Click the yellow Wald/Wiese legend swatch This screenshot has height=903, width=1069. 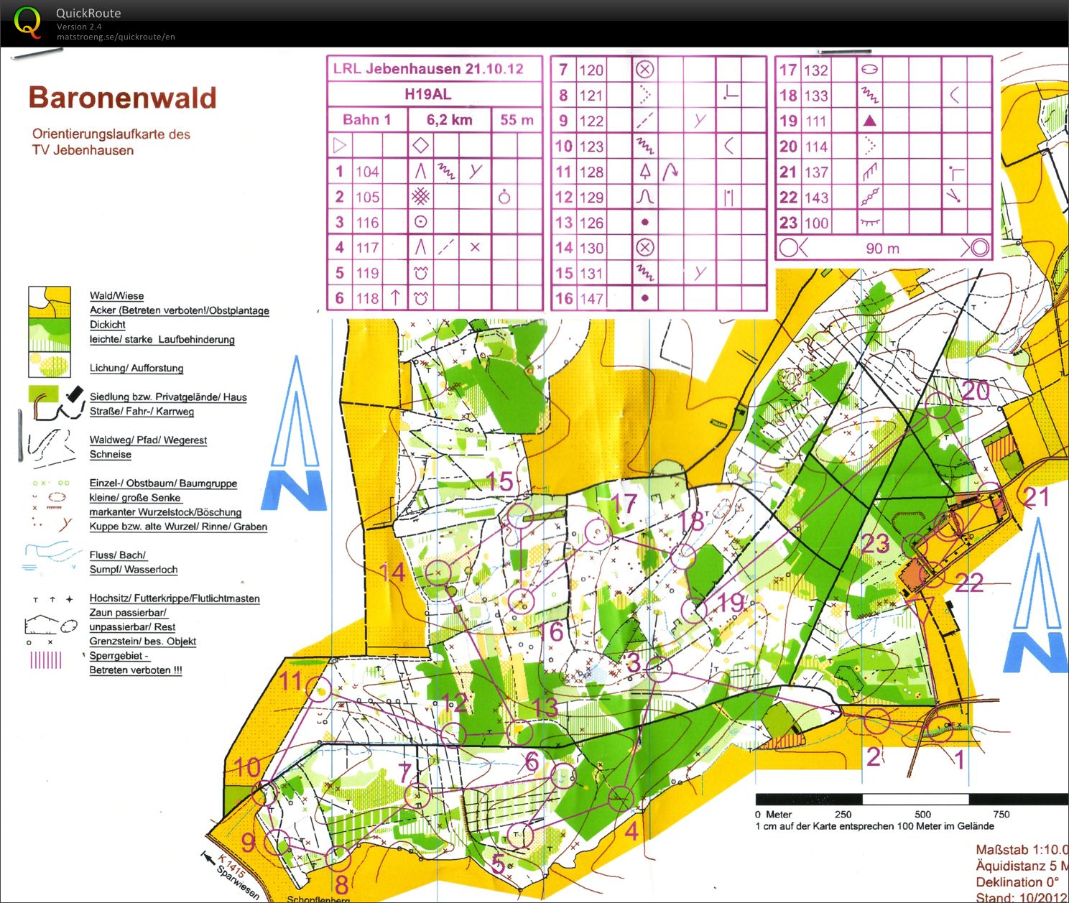50,301
